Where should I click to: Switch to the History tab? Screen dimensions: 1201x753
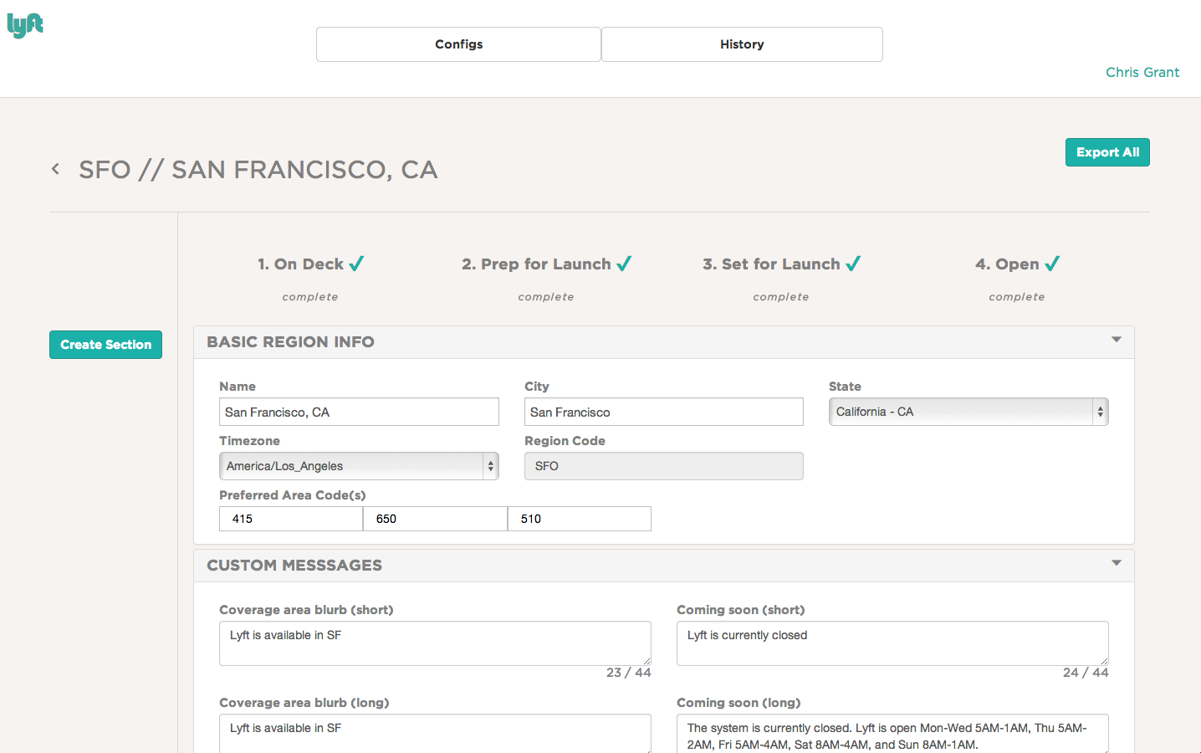pyautogui.click(x=742, y=44)
